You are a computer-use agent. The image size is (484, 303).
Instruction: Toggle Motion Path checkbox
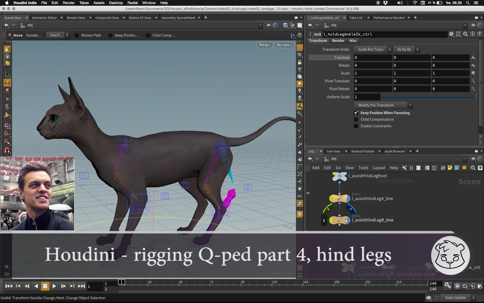pos(77,35)
